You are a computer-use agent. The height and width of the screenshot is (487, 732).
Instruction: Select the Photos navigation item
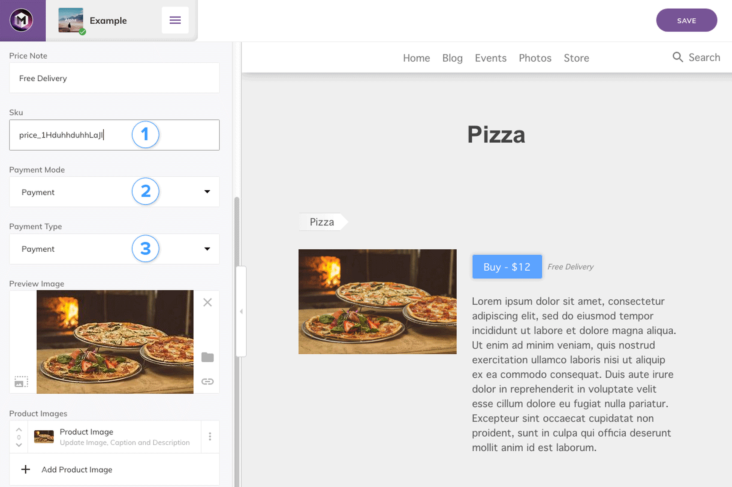[535, 58]
